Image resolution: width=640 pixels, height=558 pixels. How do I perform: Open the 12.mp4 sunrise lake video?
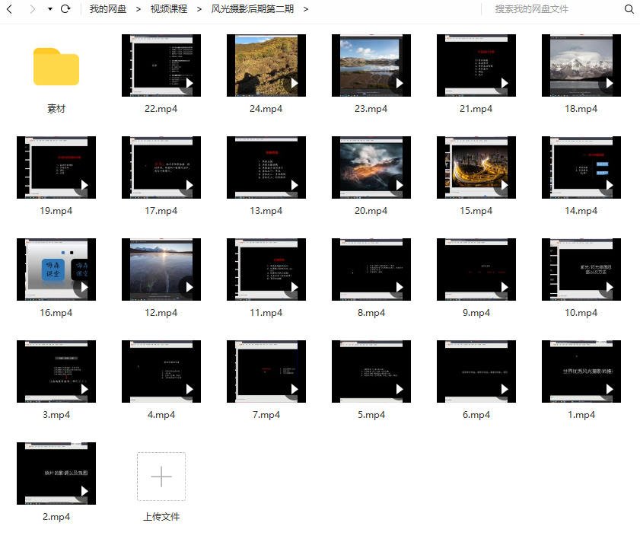161,269
